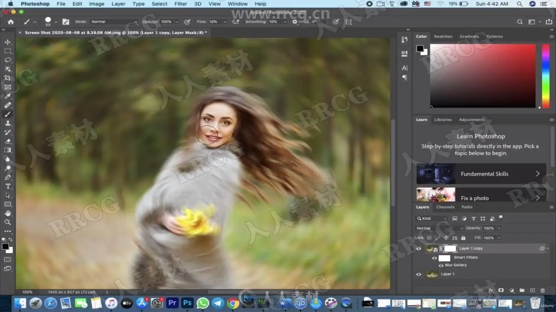
Task: Switch to the Channels tab
Action: click(445, 207)
